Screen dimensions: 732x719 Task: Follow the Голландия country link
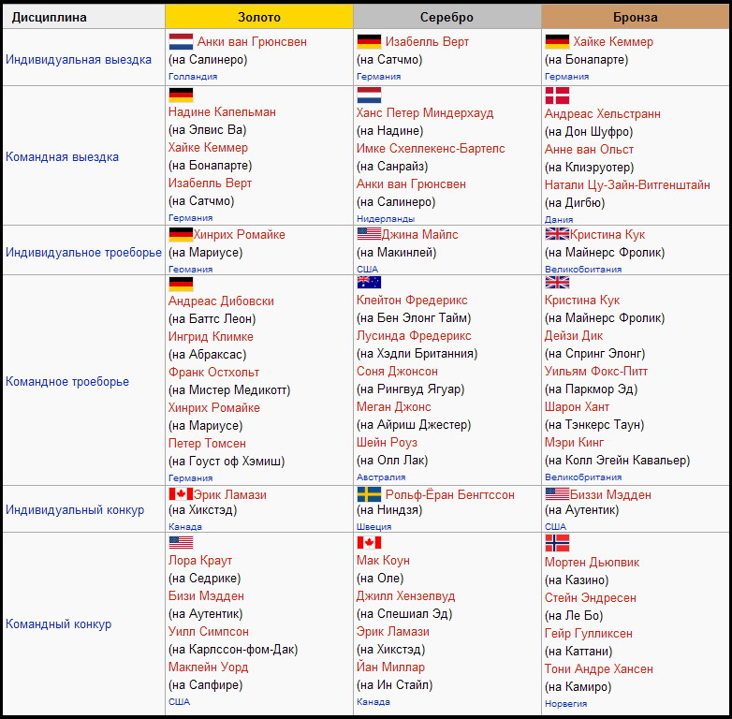[x=193, y=77]
